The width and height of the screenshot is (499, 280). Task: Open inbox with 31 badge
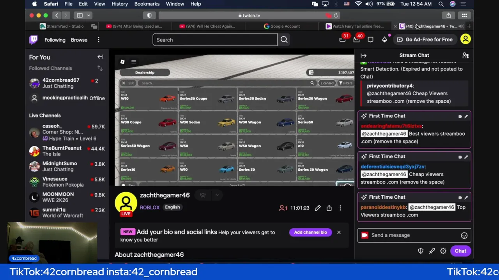[x=343, y=39]
